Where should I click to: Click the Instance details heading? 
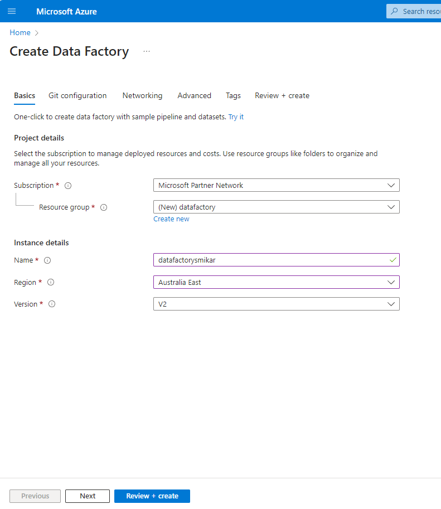pyautogui.click(x=41, y=243)
